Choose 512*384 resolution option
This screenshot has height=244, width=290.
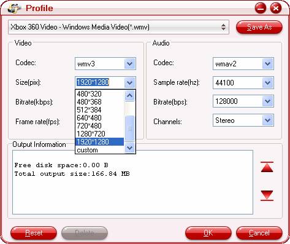click(99, 110)
